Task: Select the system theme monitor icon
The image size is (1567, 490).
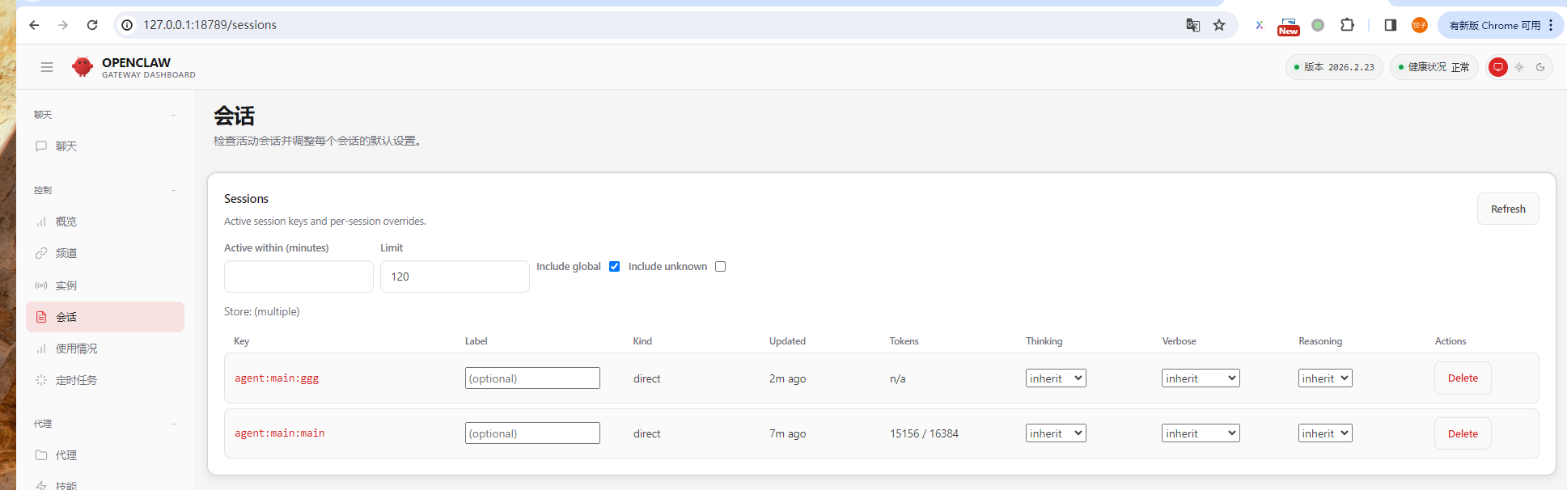Action: 1498,67
